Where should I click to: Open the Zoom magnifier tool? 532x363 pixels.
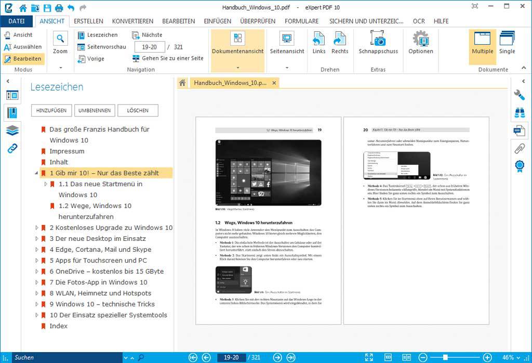coord(60,39)
